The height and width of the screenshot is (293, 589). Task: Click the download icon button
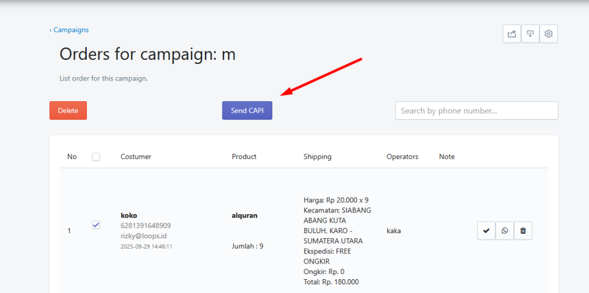[x=530, y=34]
